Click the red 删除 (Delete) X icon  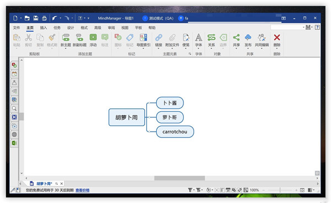tap(277, 38)
